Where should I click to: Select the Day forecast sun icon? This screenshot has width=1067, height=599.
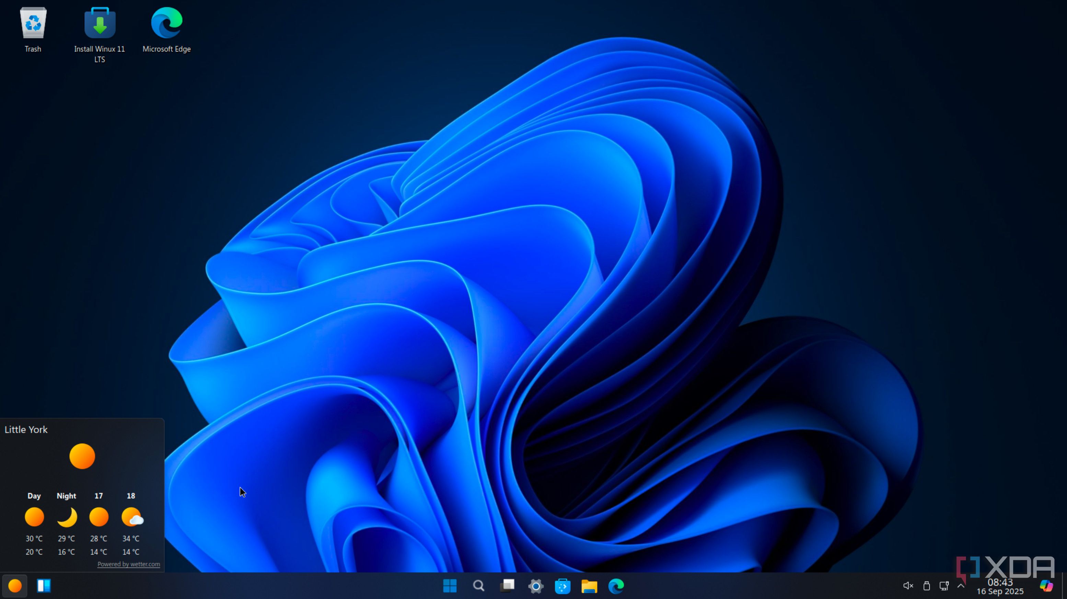point(34,517)
